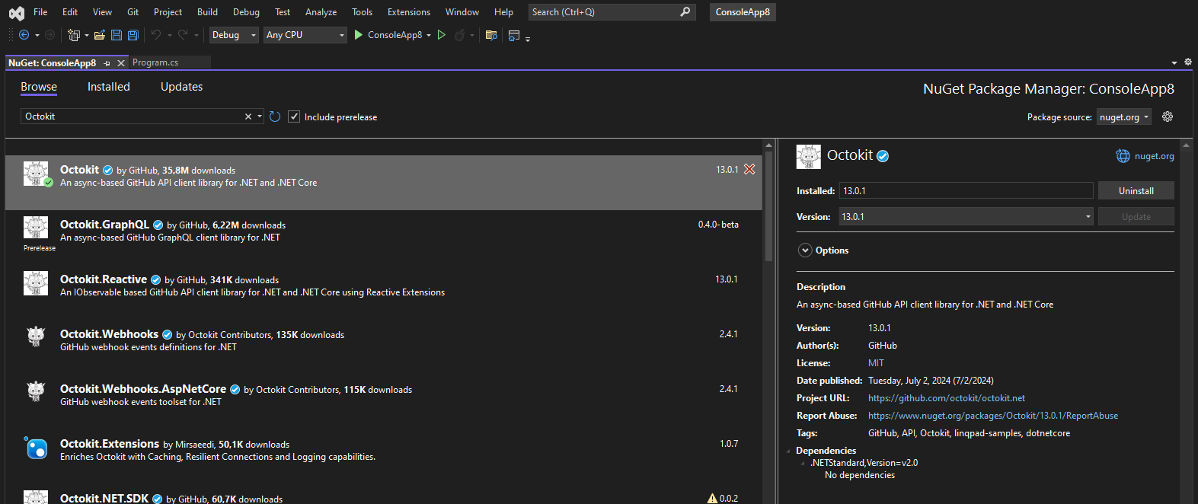This screenshot has height=504, width=1198.
Task: Open the Version 13.0.1 dropdown
Action: (x=966, y=217)
